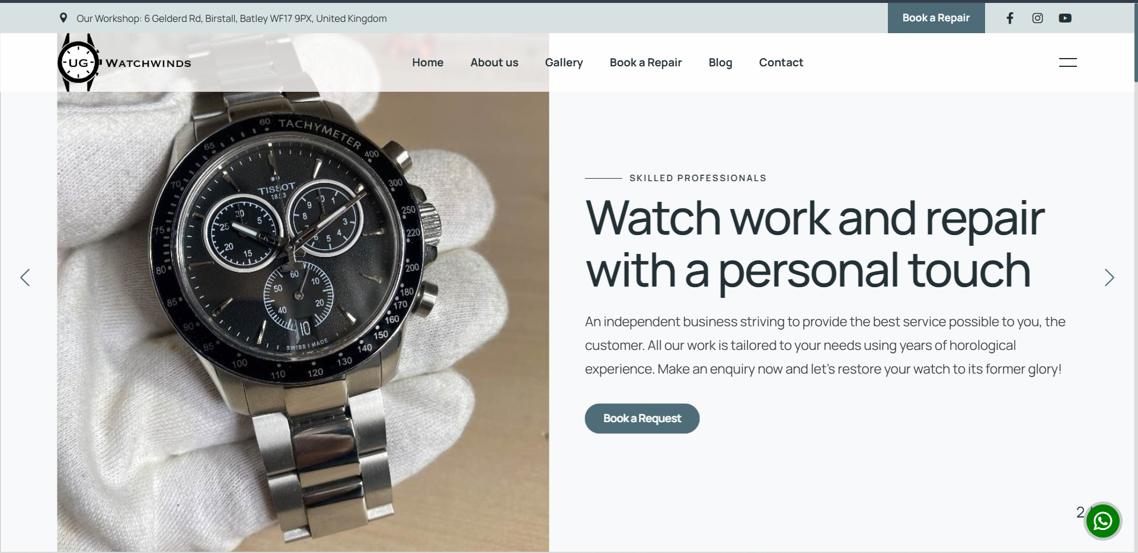Click the workshop address text
The image size is (1138, 553).
click(231, 18)
